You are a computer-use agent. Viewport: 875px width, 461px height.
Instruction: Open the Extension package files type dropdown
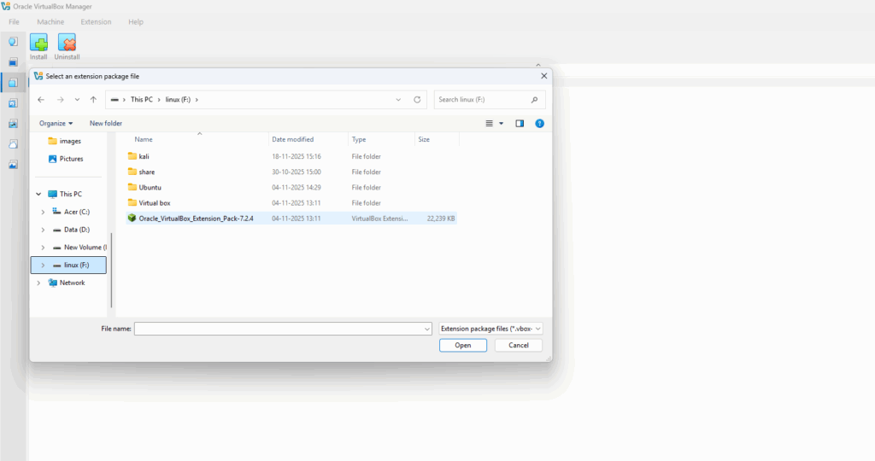click(491, 329)
